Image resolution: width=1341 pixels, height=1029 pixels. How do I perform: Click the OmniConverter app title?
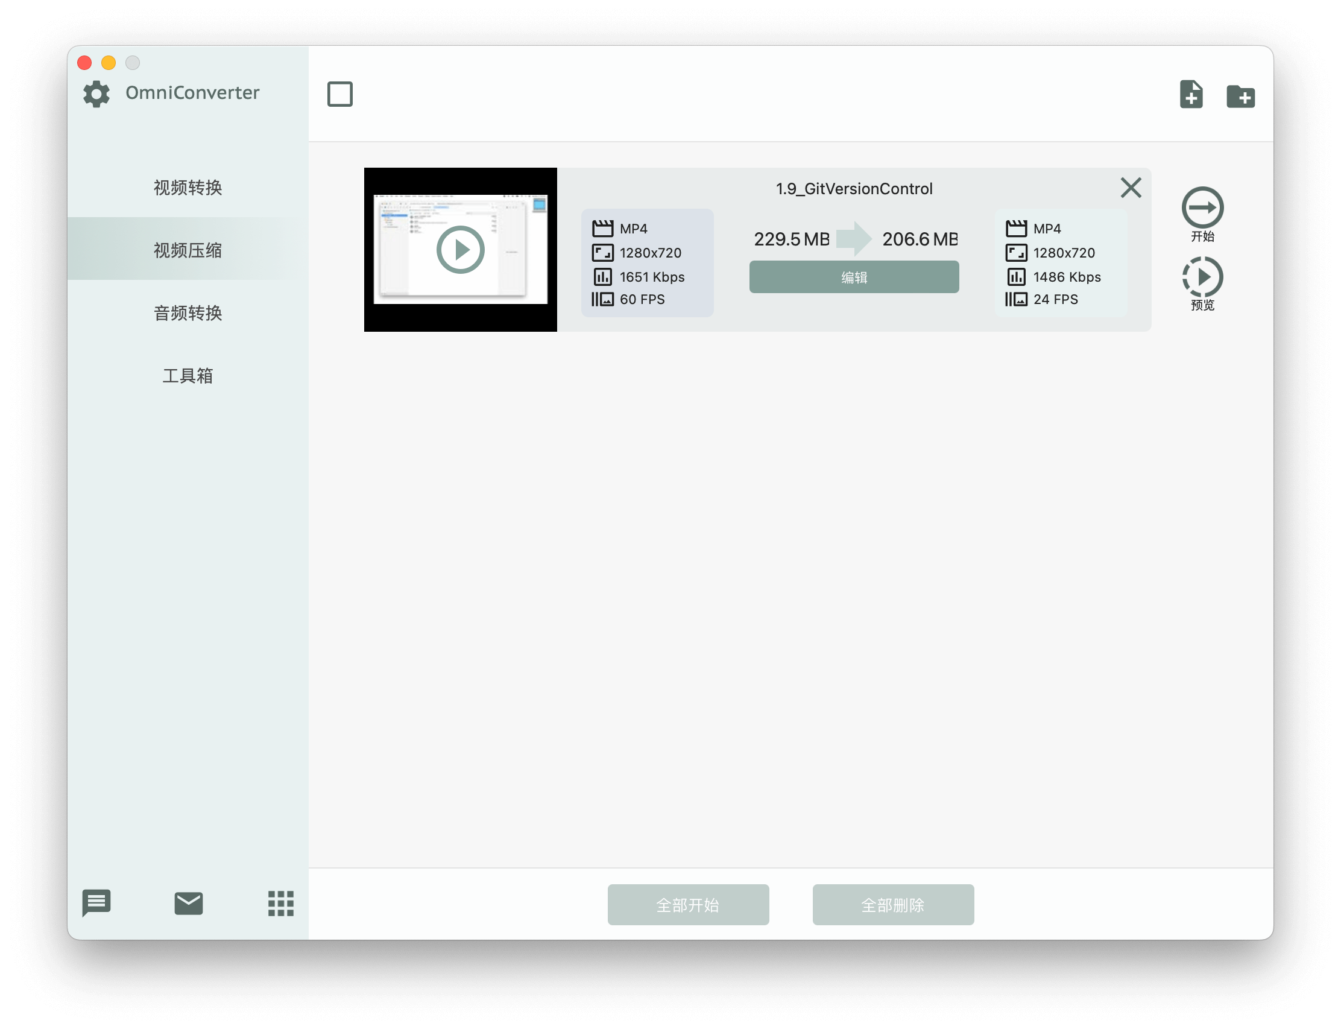point(192,92)
